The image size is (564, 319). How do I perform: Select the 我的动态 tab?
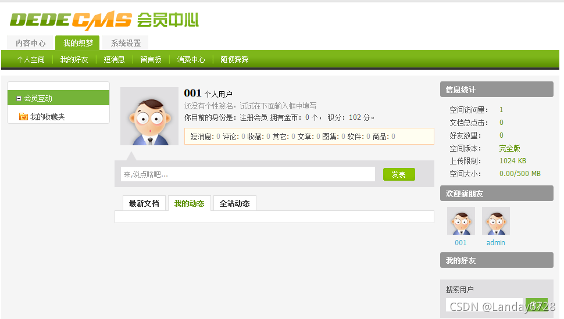click(189, 203)
